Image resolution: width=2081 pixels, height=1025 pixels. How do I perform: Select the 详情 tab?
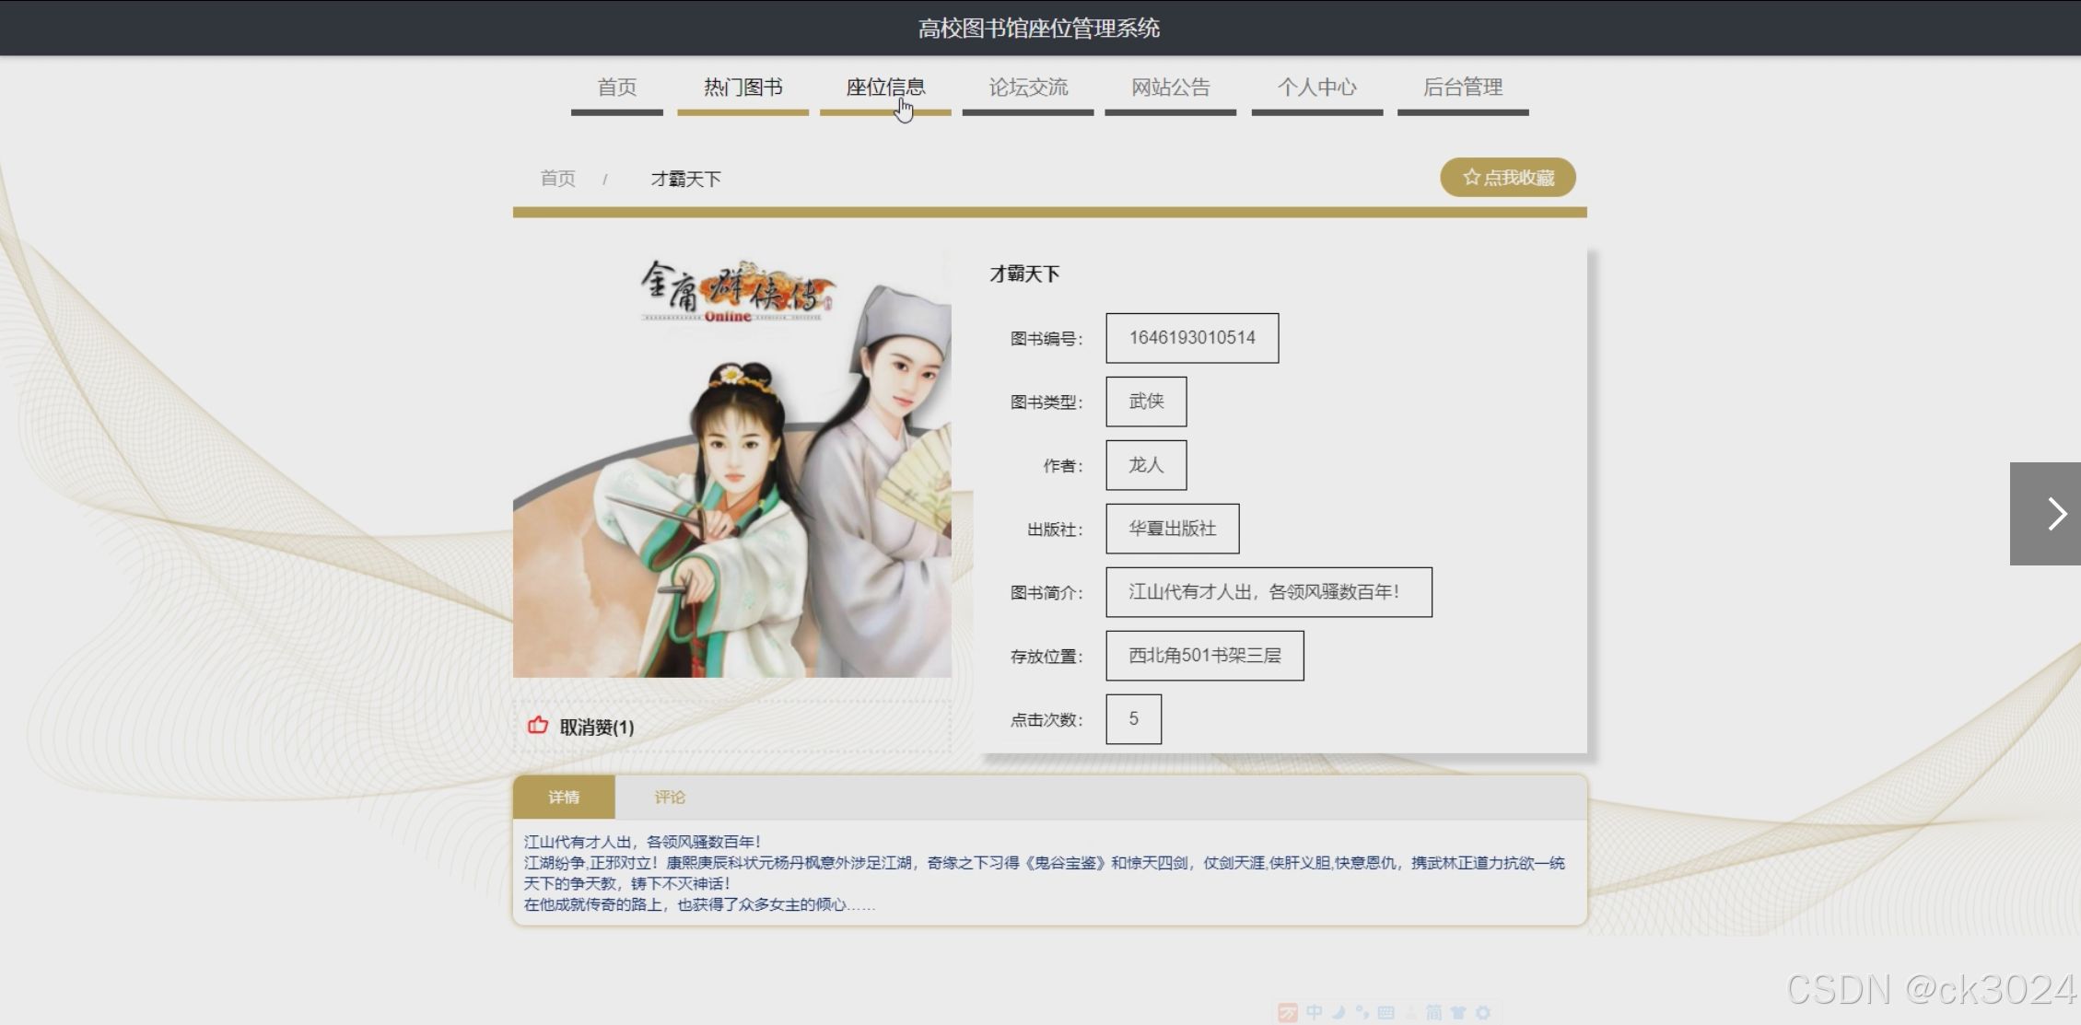[x=564, y=797]
